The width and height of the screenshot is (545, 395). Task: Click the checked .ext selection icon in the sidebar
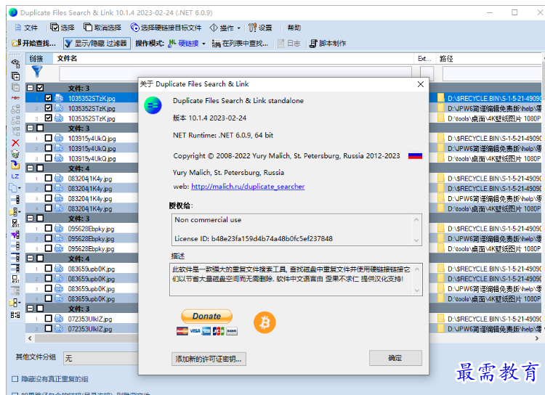pos(15,223)
